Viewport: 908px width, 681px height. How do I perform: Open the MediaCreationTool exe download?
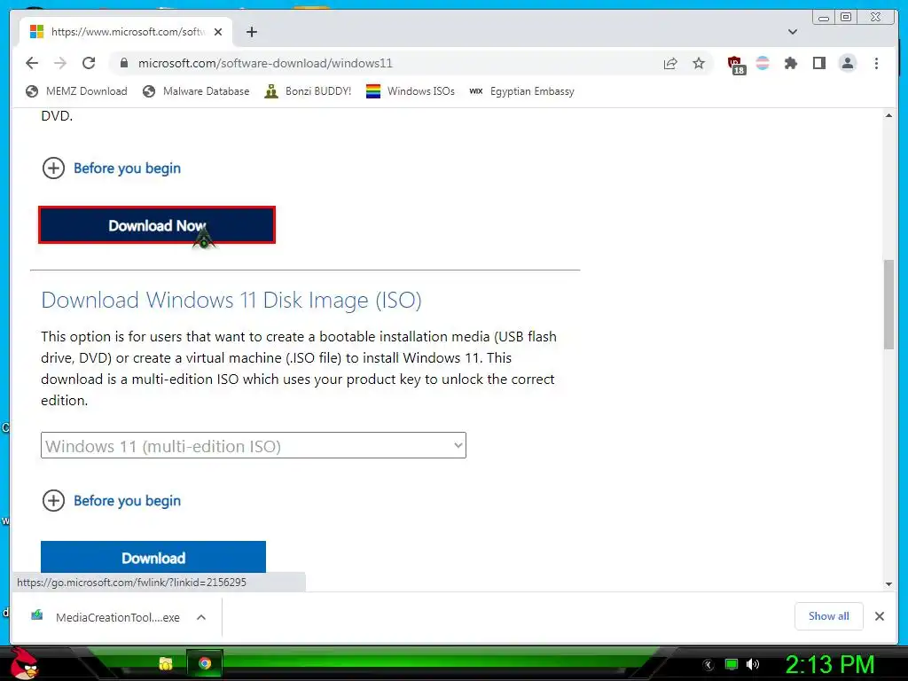pos(106,617)
